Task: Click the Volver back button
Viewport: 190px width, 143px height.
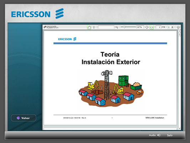Action: click(24, 118)
